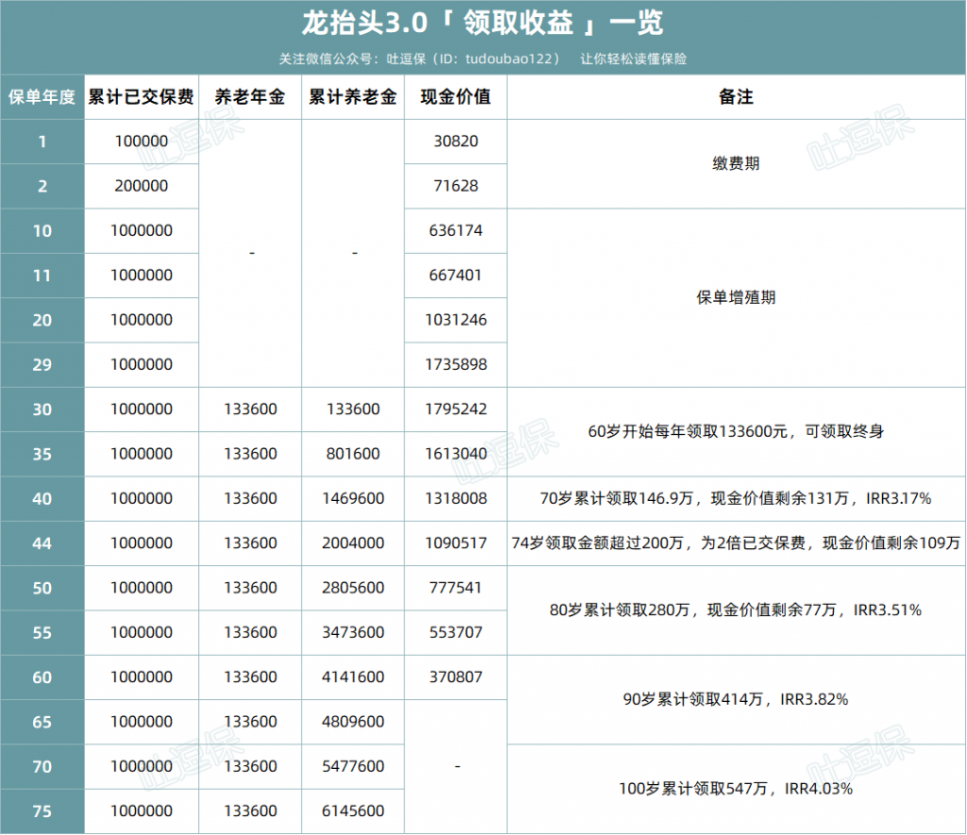This screenshot has width=967, height=835.
Task: Select cash value 667401
Action: tap(456, 275)
